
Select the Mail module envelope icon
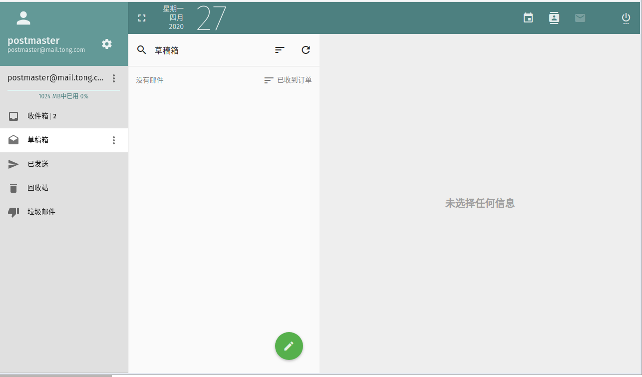(x=580, y=17)
